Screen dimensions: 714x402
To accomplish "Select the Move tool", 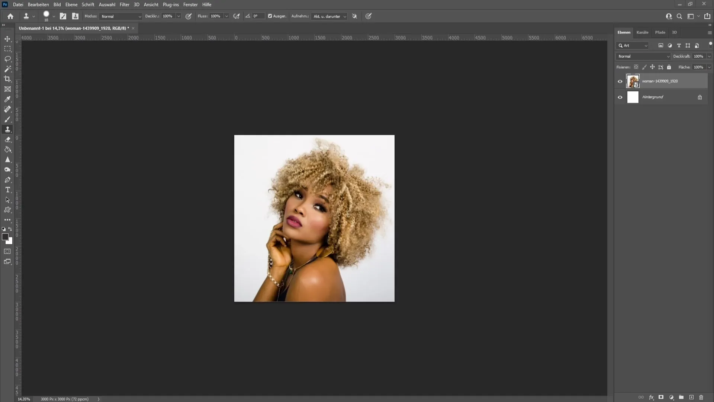I will point(7,38).
